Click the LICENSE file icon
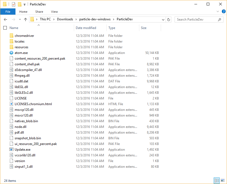The width and height of the screenshot is (227, 184). [x=11, y=98]
